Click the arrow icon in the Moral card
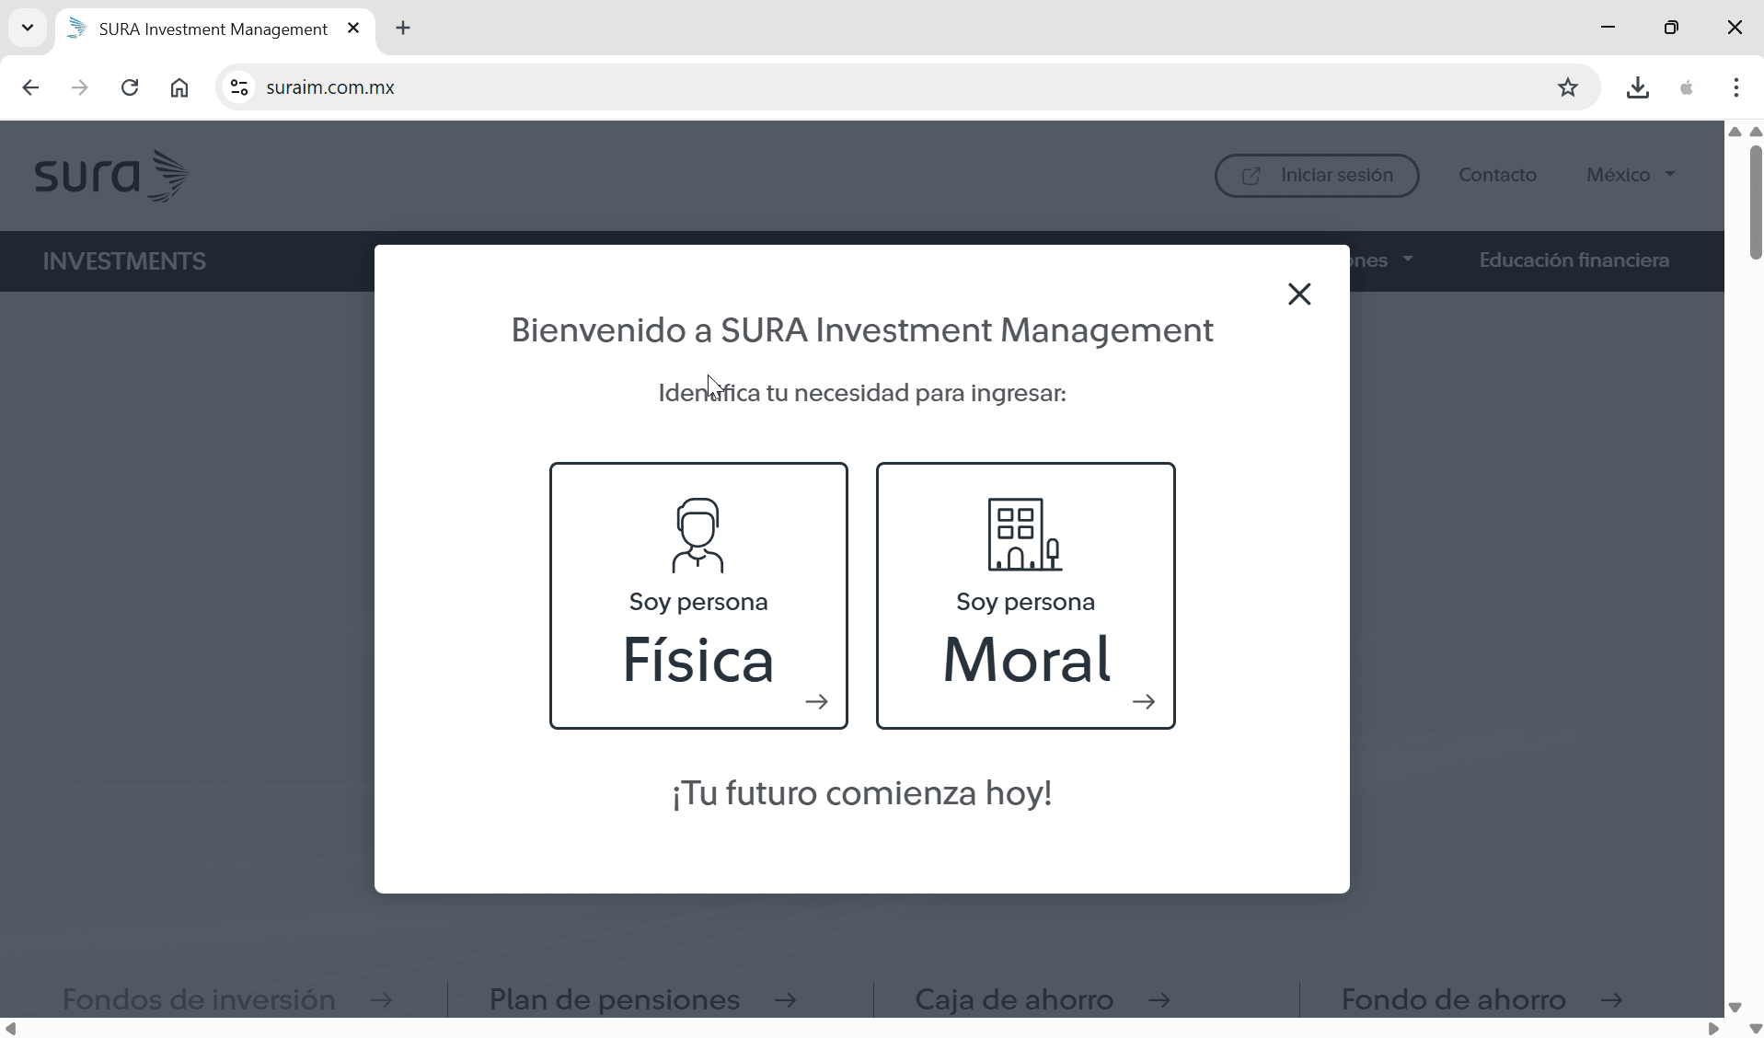 click(x=1143, y=702)
